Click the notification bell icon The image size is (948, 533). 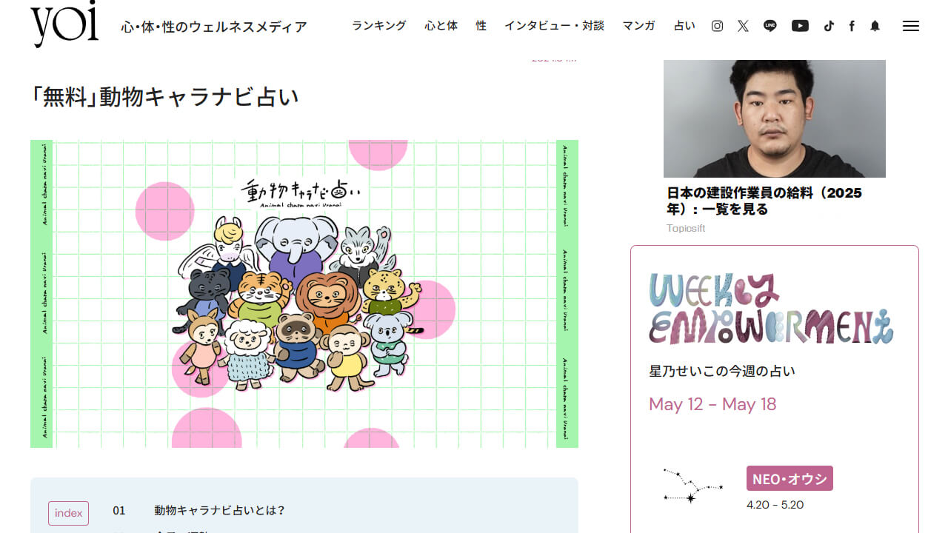point(875,26)
